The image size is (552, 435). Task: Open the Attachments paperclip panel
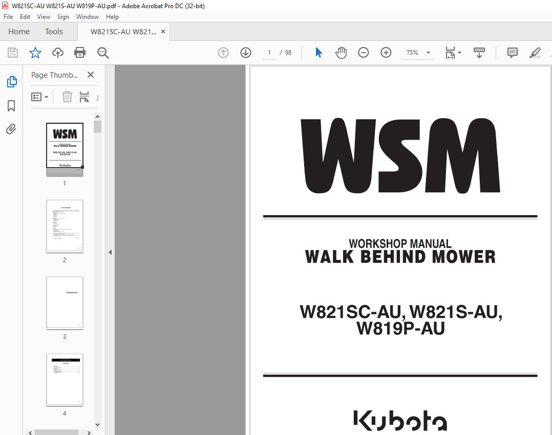(x=11, y=129)
